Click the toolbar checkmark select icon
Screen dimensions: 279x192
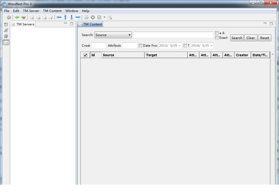(99, 17)
